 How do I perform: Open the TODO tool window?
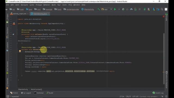tap(14, 93)
